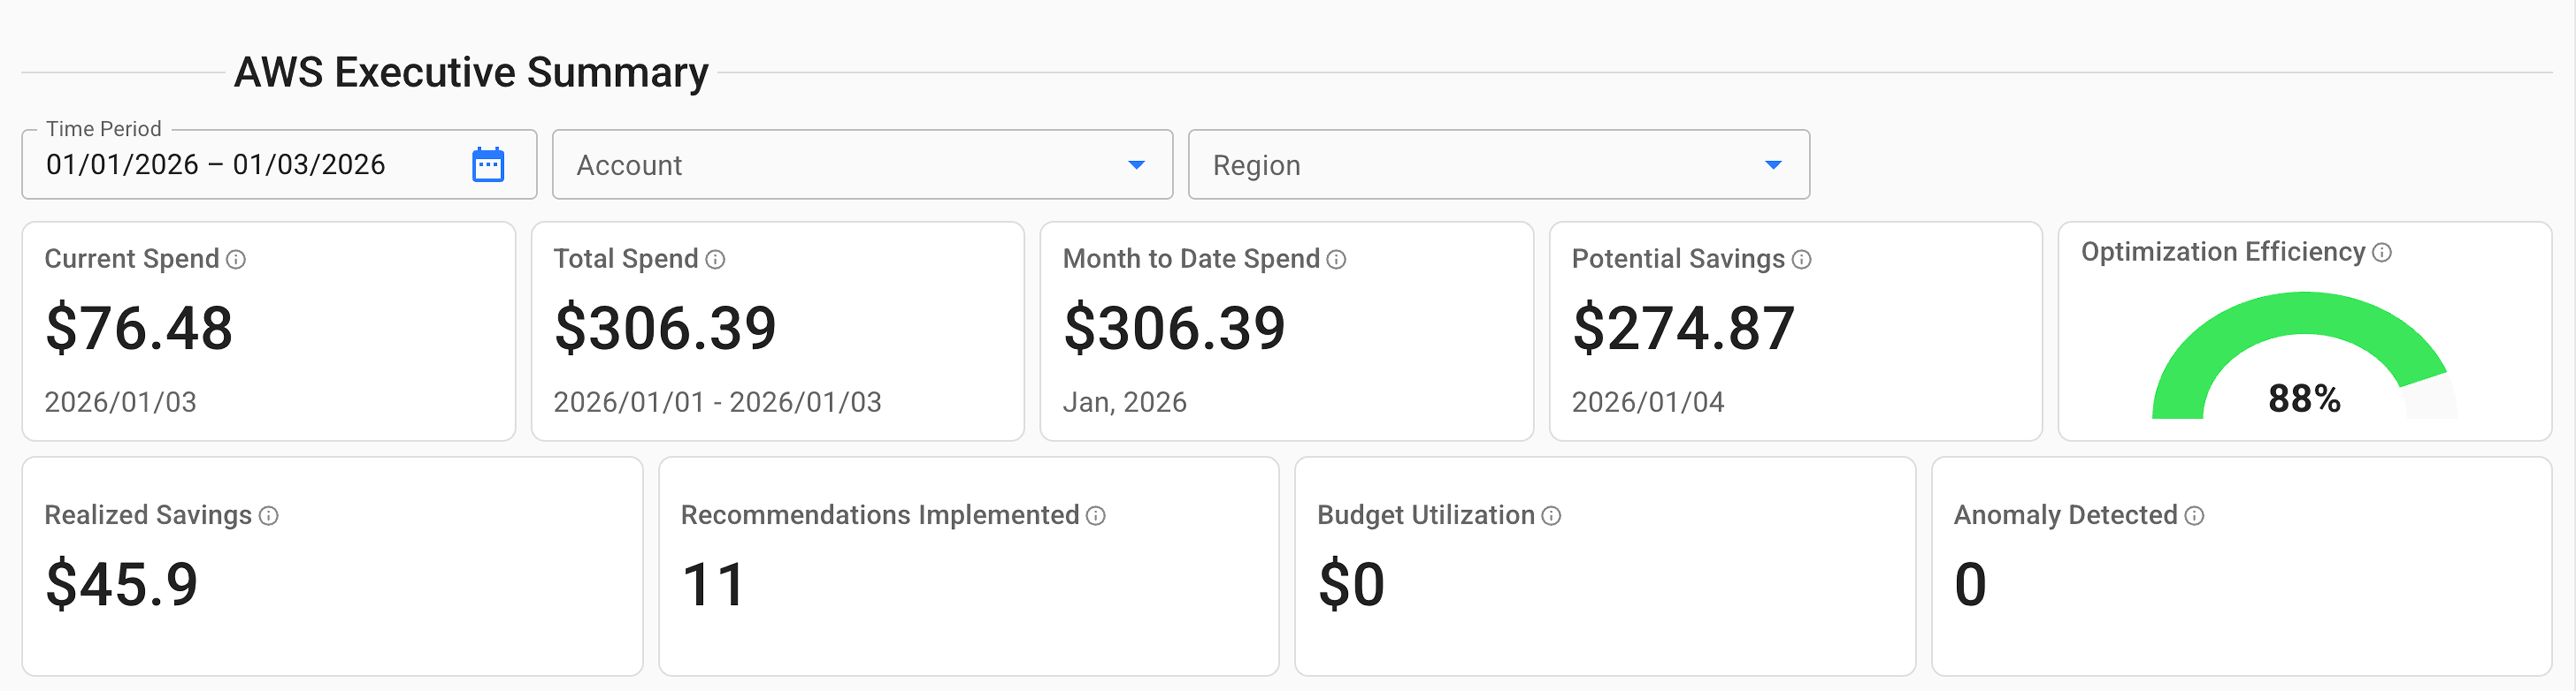Click Recommendations Implemented info icon
This screenshot has height=691, width=2576.
click(1096, 515)
